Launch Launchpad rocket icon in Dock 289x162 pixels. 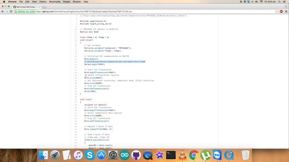pyautogui.click(x=55, y=155)
